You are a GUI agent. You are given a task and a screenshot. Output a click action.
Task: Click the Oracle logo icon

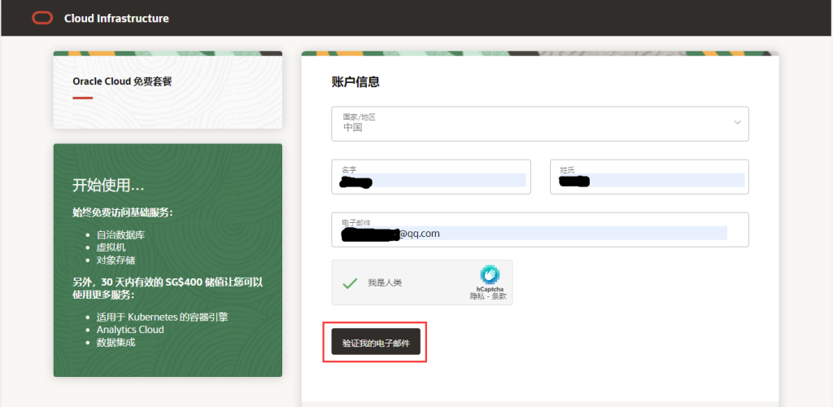point(42,18)
